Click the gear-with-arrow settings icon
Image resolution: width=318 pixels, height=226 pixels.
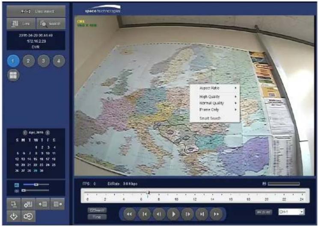pos(28,204)
